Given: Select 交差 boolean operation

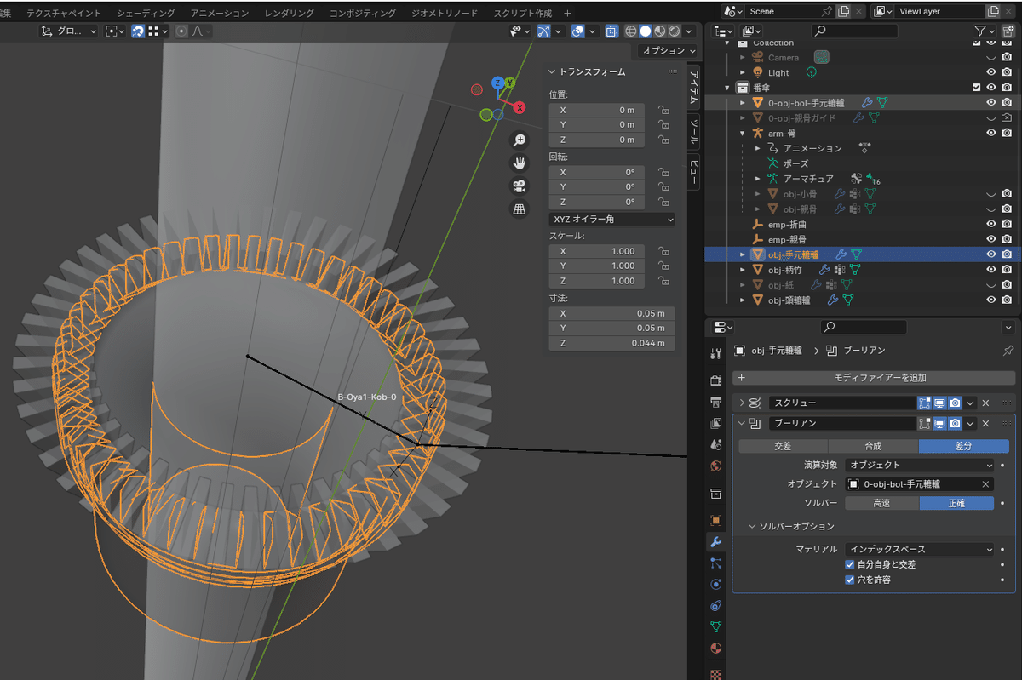Looking at the screenshot, I should [x=783, y=446].
